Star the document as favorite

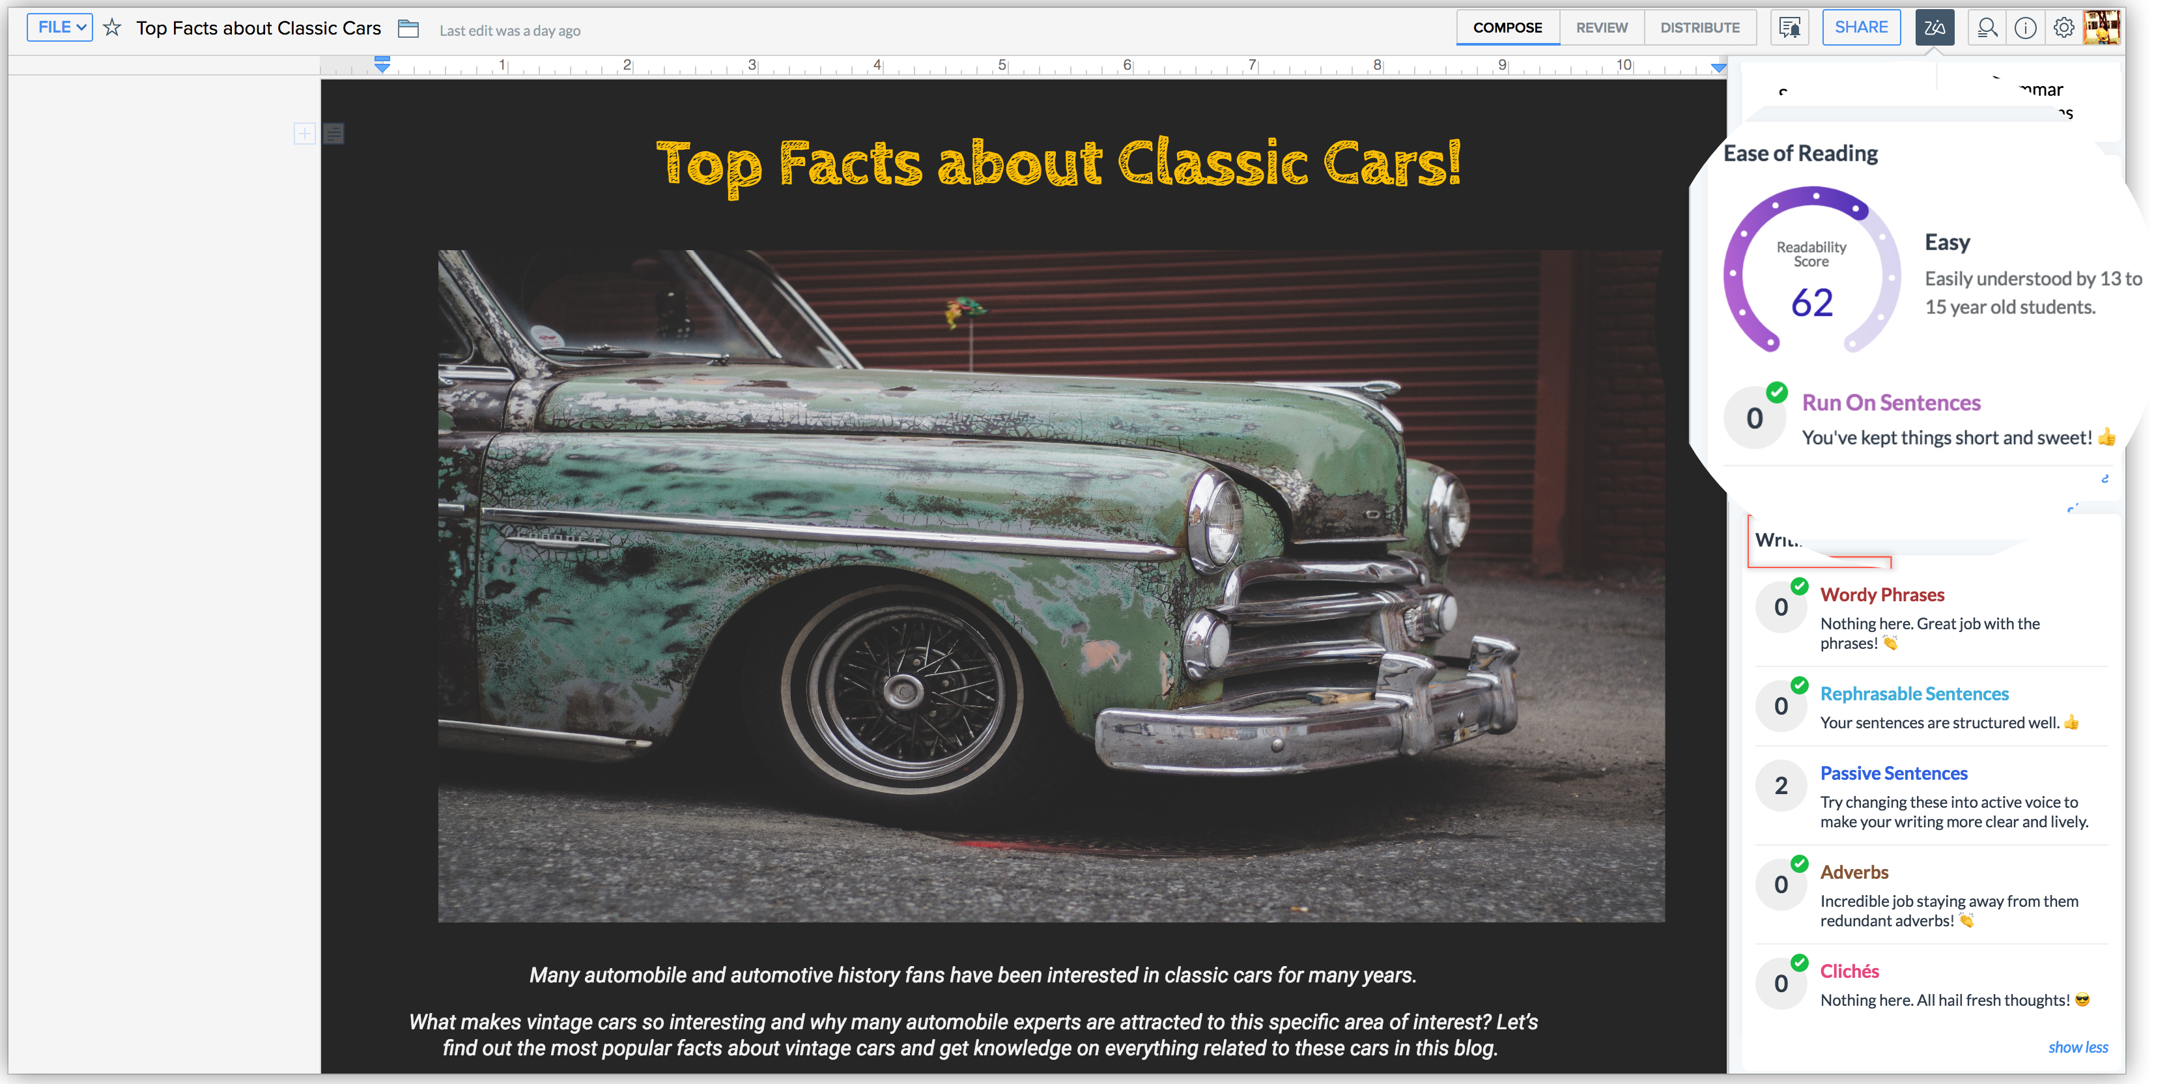(112, 28)
